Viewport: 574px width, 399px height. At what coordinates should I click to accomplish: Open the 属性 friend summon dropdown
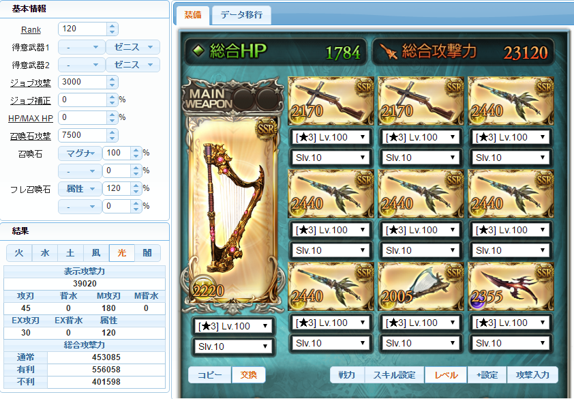pos(80,189)
